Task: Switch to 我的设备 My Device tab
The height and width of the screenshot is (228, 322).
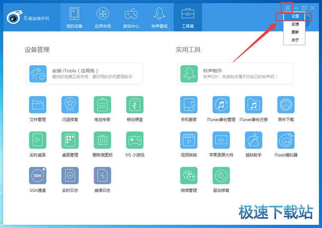Action: click(74, 17)
